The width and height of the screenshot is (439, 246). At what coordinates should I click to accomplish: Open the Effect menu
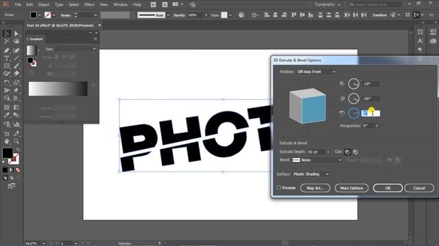pyautogui.click(x=89, y=5)
